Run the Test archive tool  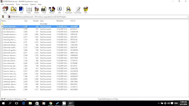(x=21, y=10)
